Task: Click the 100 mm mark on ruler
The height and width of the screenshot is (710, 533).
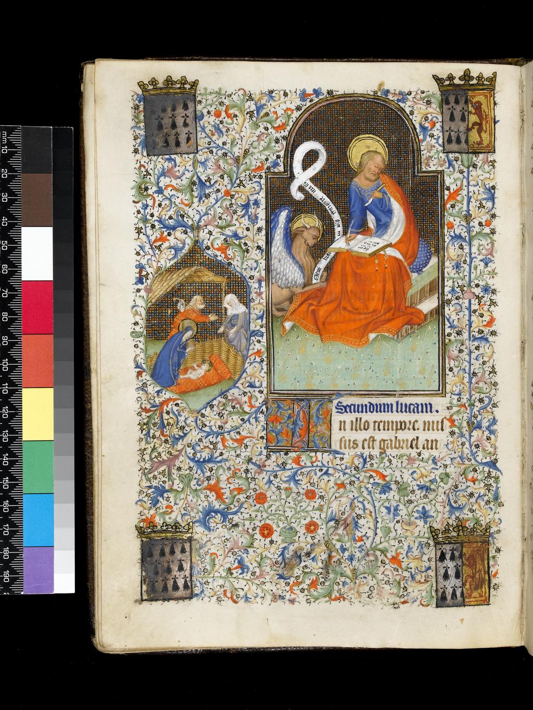Action: (10, 368)
